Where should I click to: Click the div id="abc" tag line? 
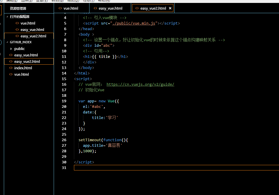pyautogui.click(x=99, y=45)
